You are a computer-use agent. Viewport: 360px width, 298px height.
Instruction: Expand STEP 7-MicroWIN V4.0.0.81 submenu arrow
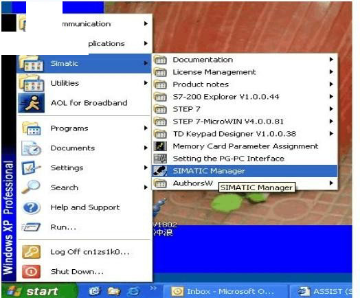click(x=331, y=121)
